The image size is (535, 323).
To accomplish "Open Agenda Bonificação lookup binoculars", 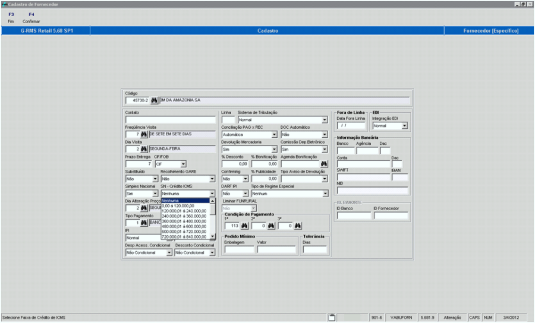I will tap(324, 164).
